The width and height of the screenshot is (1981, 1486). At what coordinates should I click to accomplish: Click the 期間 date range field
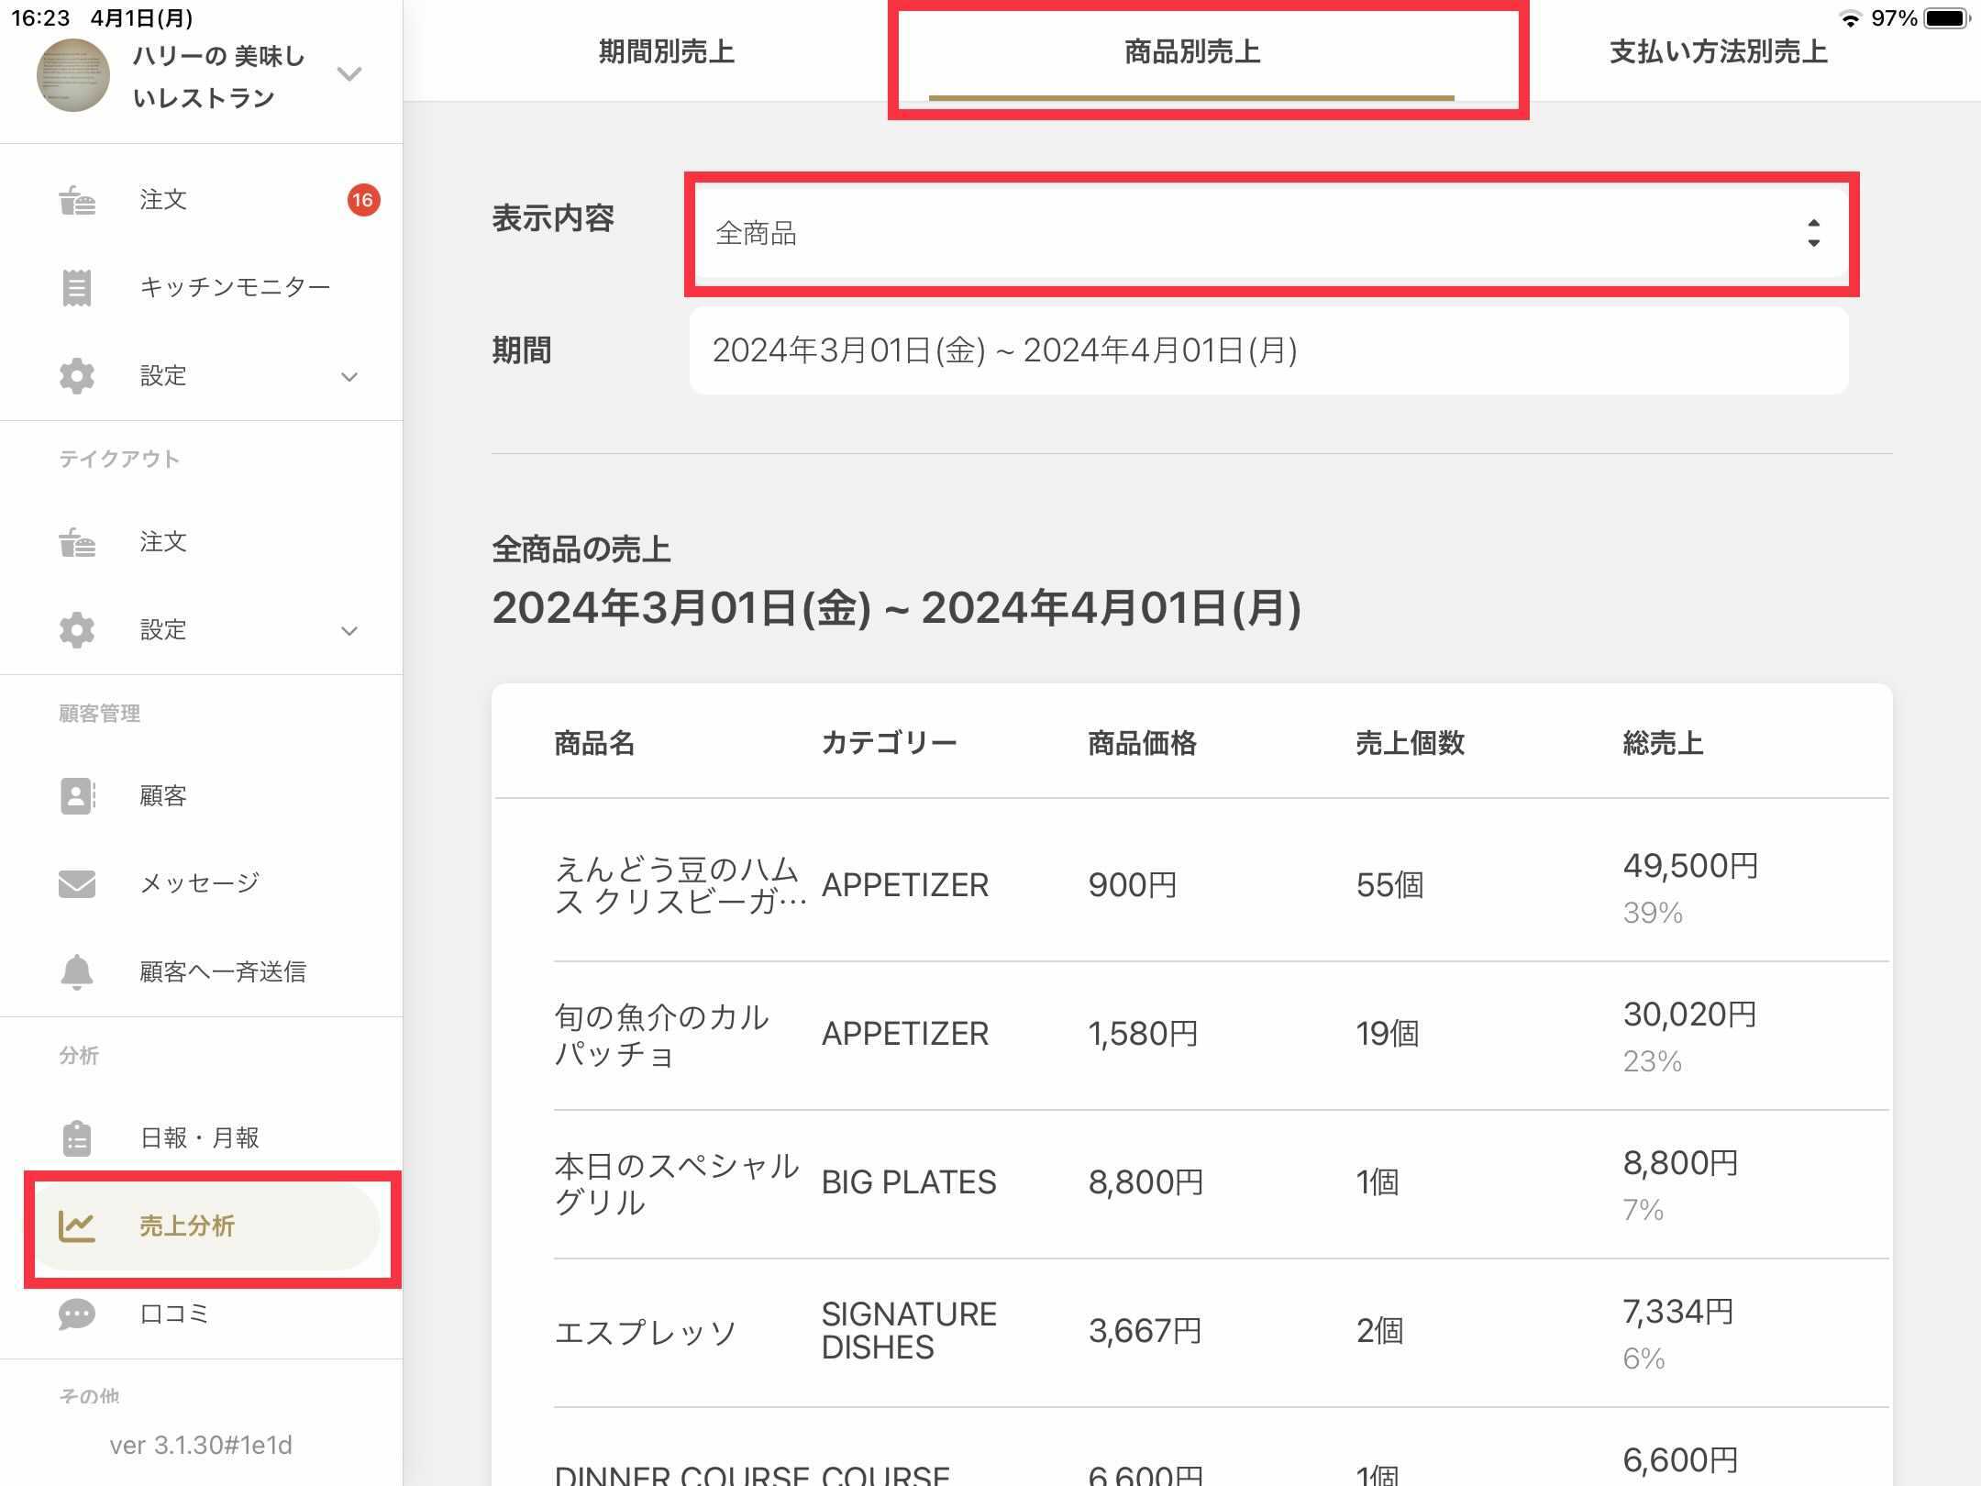pyautogui.click(x=1269, y=350)
